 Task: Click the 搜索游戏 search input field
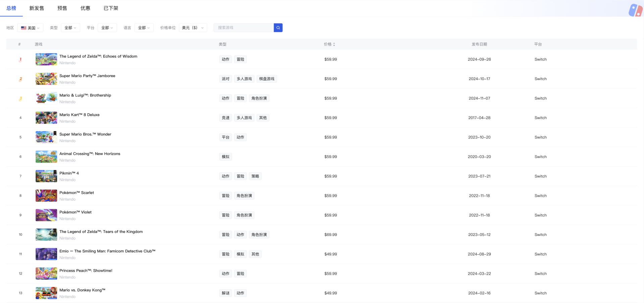244,28
